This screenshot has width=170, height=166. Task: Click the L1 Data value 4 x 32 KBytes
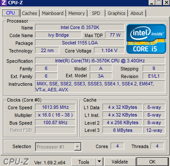pyautogui.click(x=123, y=107)
